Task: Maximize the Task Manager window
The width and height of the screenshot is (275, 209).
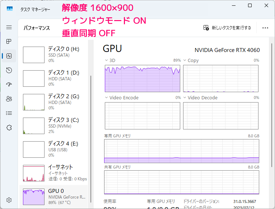Action: coord(250,5)
